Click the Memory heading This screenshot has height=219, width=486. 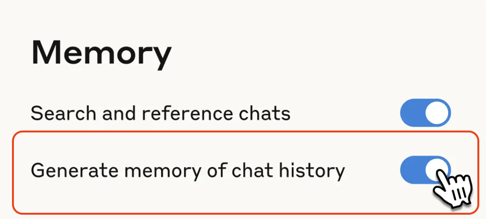click(x=101, y=55)
